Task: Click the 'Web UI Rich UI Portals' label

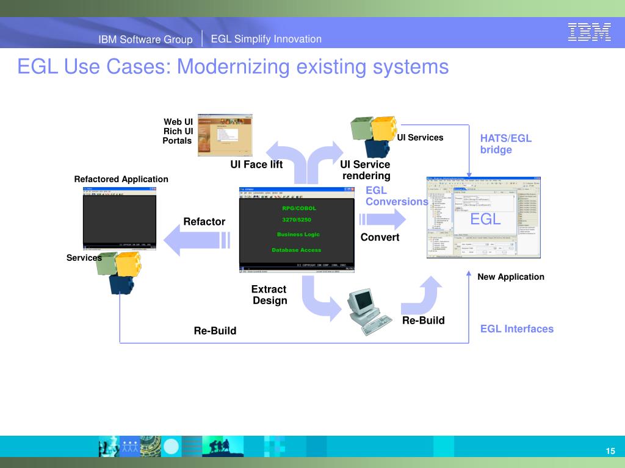Action: coord(178,132)
